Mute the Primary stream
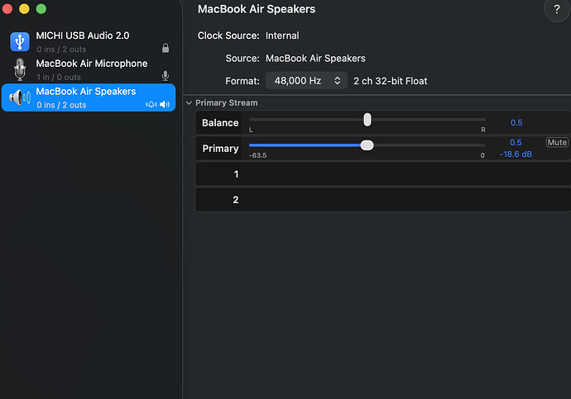Image resolution: width=571 pixels, height=399 pixels. click(557, 142)
